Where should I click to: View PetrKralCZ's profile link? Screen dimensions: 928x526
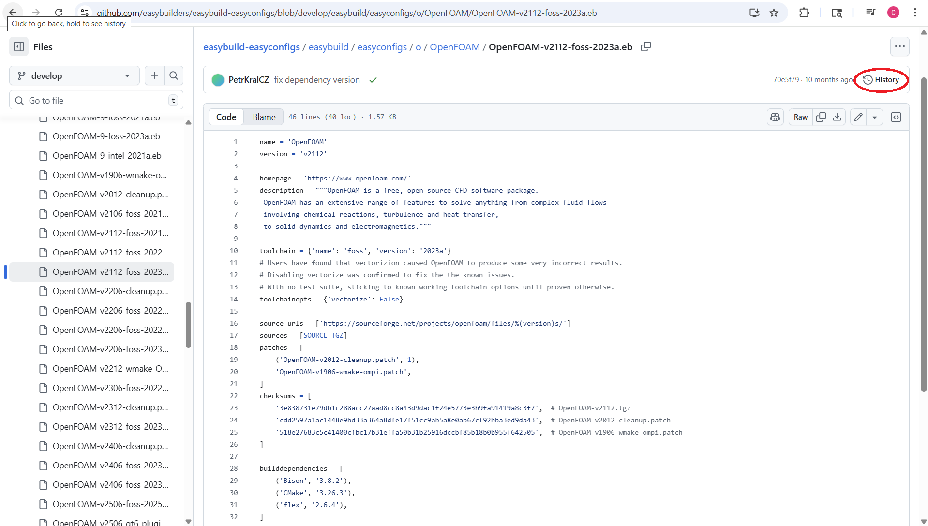click(249, 80)
